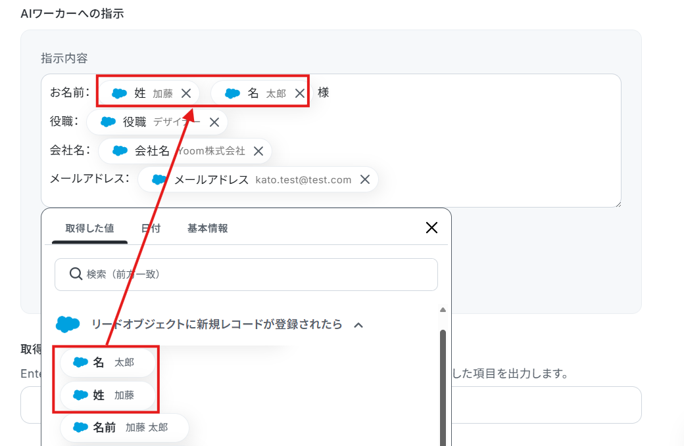684x446 pixels.
Task: Switch to the 取得した値 tab
Action: [90, 228]
